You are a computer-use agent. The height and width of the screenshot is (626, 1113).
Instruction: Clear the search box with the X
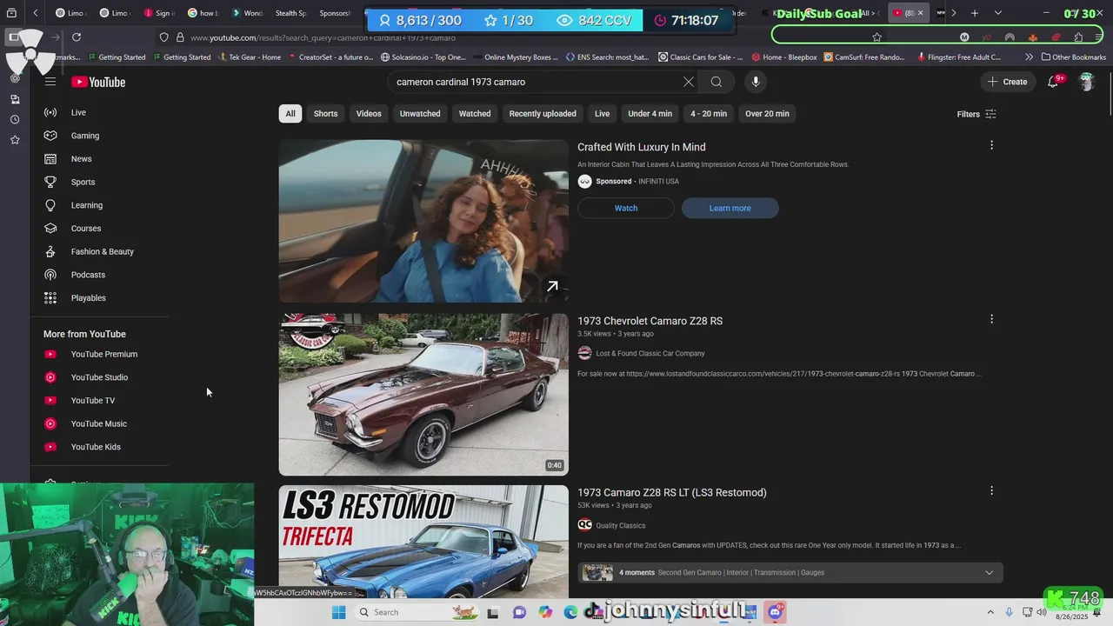689,82
